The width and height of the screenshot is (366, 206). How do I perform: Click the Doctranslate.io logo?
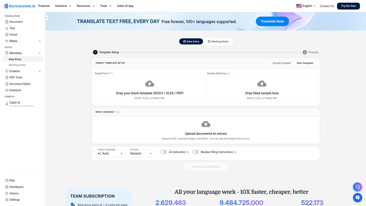19,6
